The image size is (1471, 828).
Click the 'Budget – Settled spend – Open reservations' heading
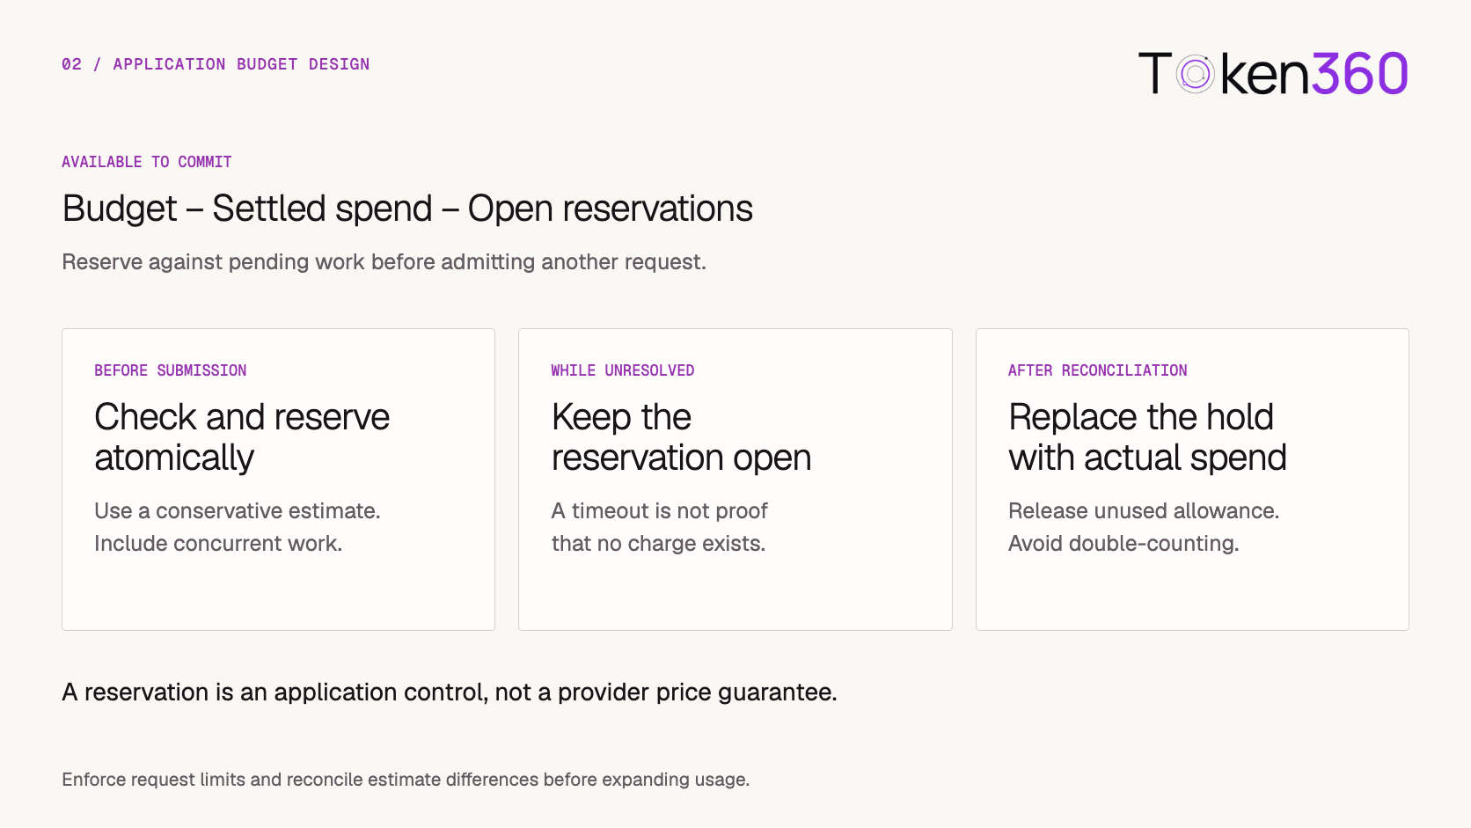pyautogui.click(x=407, y=209)
